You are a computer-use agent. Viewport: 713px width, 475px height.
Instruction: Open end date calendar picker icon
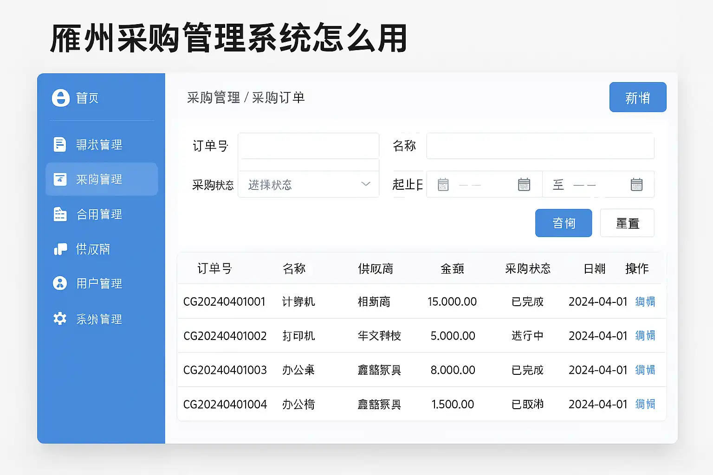637,185
